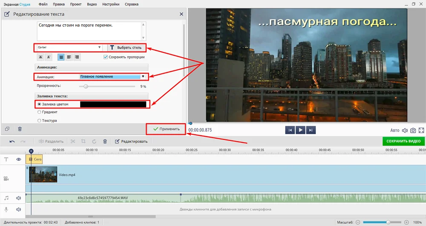
Task: Click the music track note icon
Action: (6, 198)
